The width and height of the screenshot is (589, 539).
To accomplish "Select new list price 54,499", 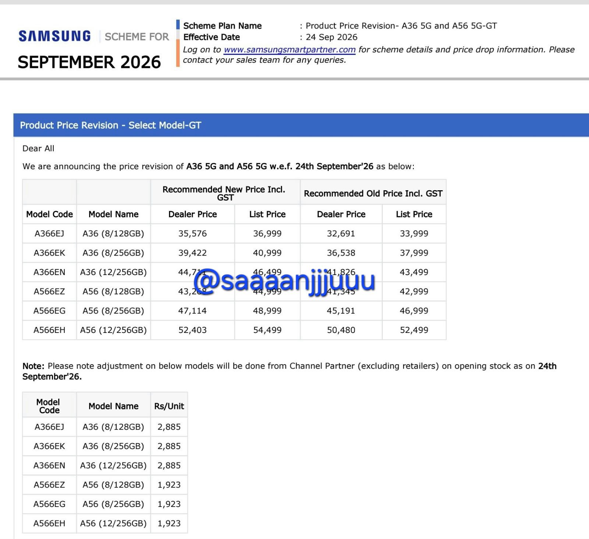I will tap(267, 330).
